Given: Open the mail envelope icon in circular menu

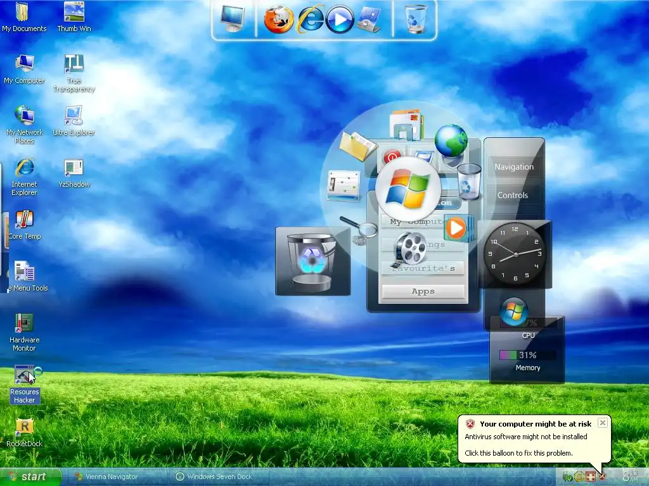Looking at the screenshot, I should (x=406, y=124).
